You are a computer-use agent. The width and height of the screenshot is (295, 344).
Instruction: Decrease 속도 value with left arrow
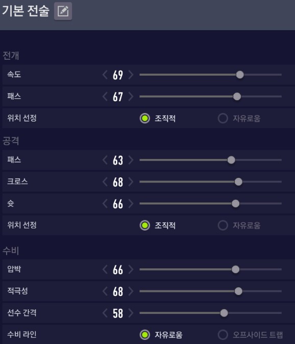click(x=105, y=75)
